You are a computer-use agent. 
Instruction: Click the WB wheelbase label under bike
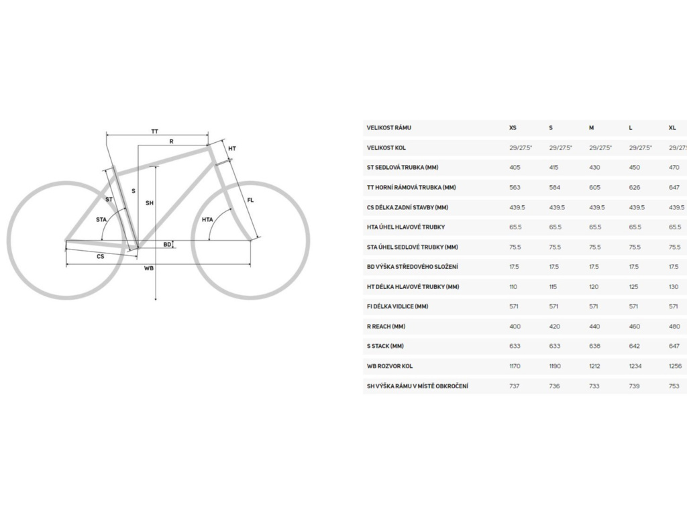tap(149, 268)
